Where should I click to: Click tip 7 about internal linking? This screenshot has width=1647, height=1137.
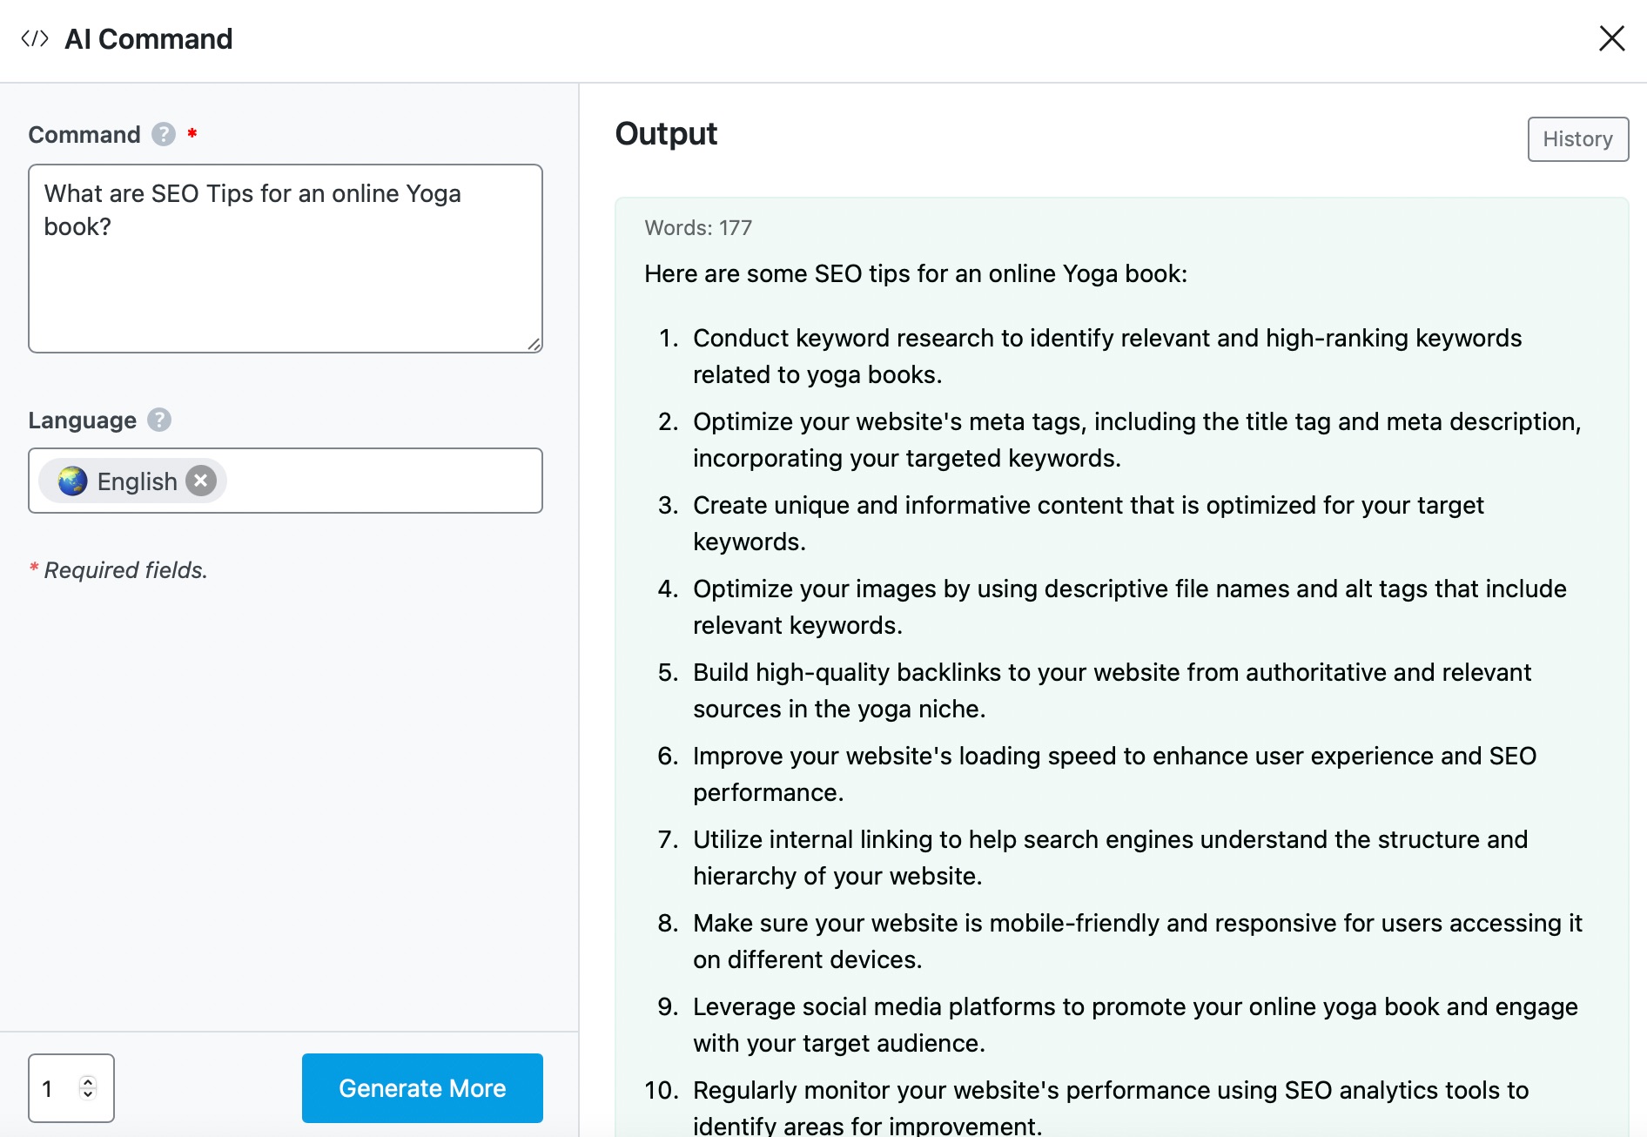(x=1111, y=858)
